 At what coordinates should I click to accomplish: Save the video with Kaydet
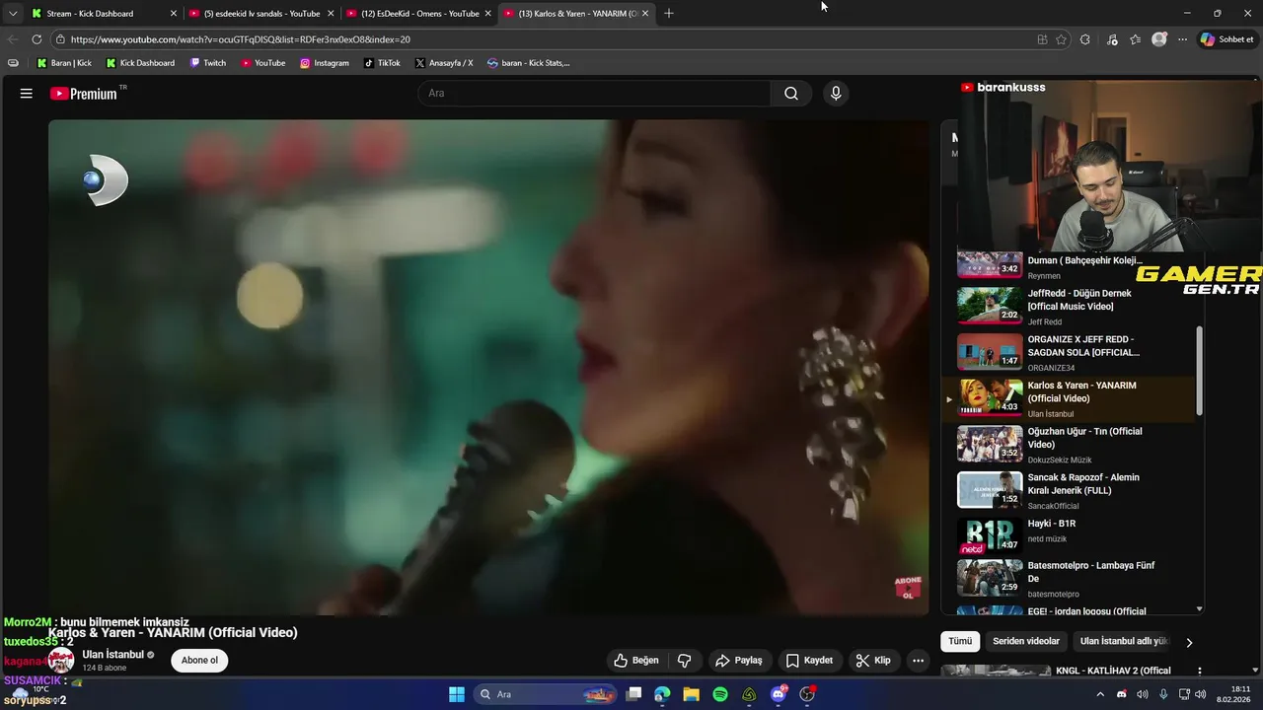[x=810, y=661]
